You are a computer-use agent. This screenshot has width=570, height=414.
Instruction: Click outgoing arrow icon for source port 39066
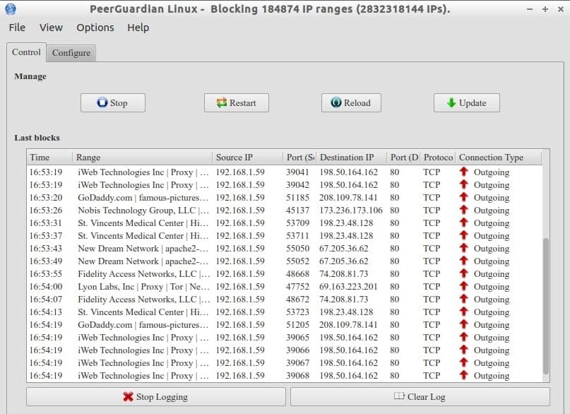coord(463,350)
